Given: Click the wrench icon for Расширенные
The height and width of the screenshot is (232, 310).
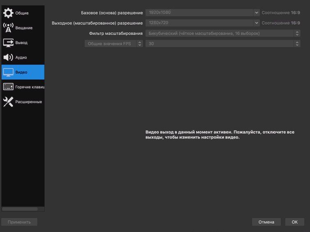Looking at the screenshot, I should pos(8,102).
